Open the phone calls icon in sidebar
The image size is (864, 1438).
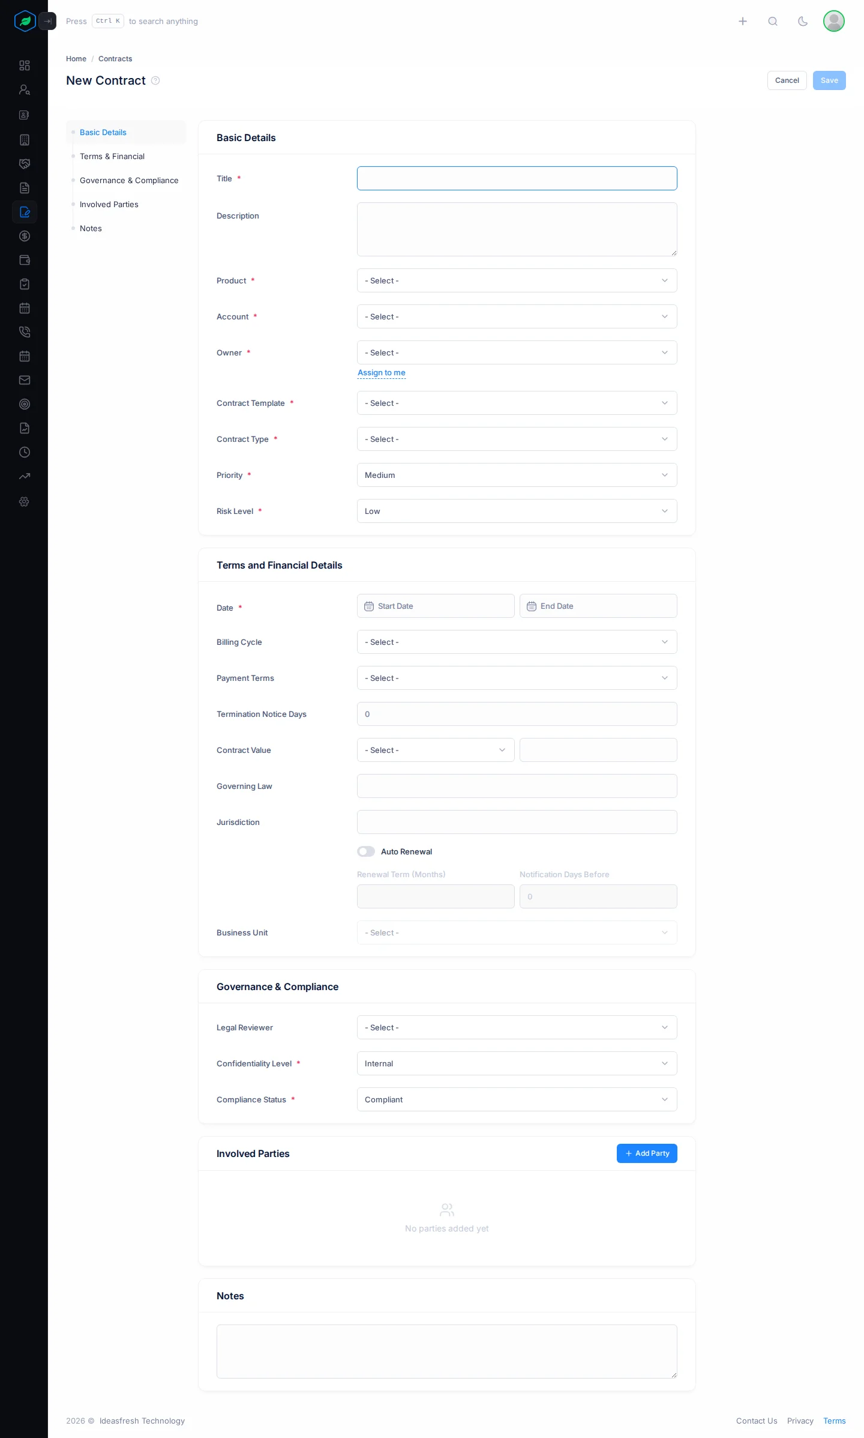point(25,332)
